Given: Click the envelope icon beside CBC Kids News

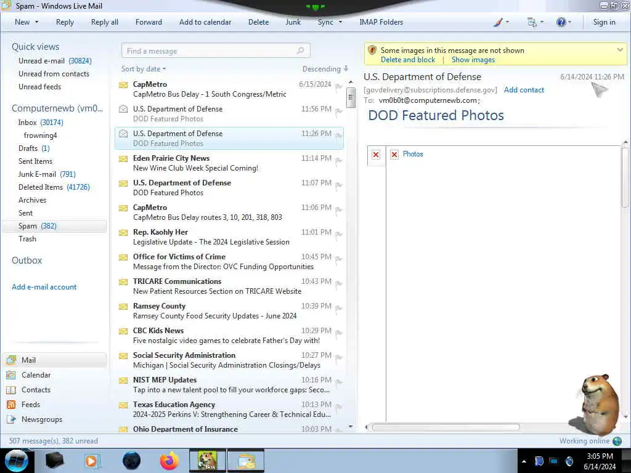Looking at the screenshot, I should (123, 331).
